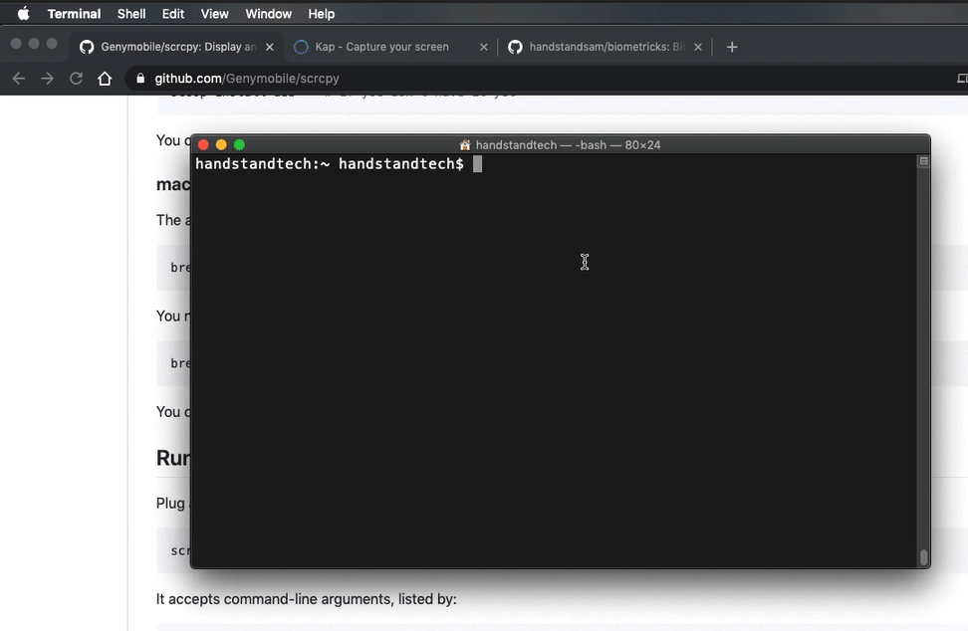Open the Window menu
Screen dimensions: 968x631
click(x=267, y=13)
